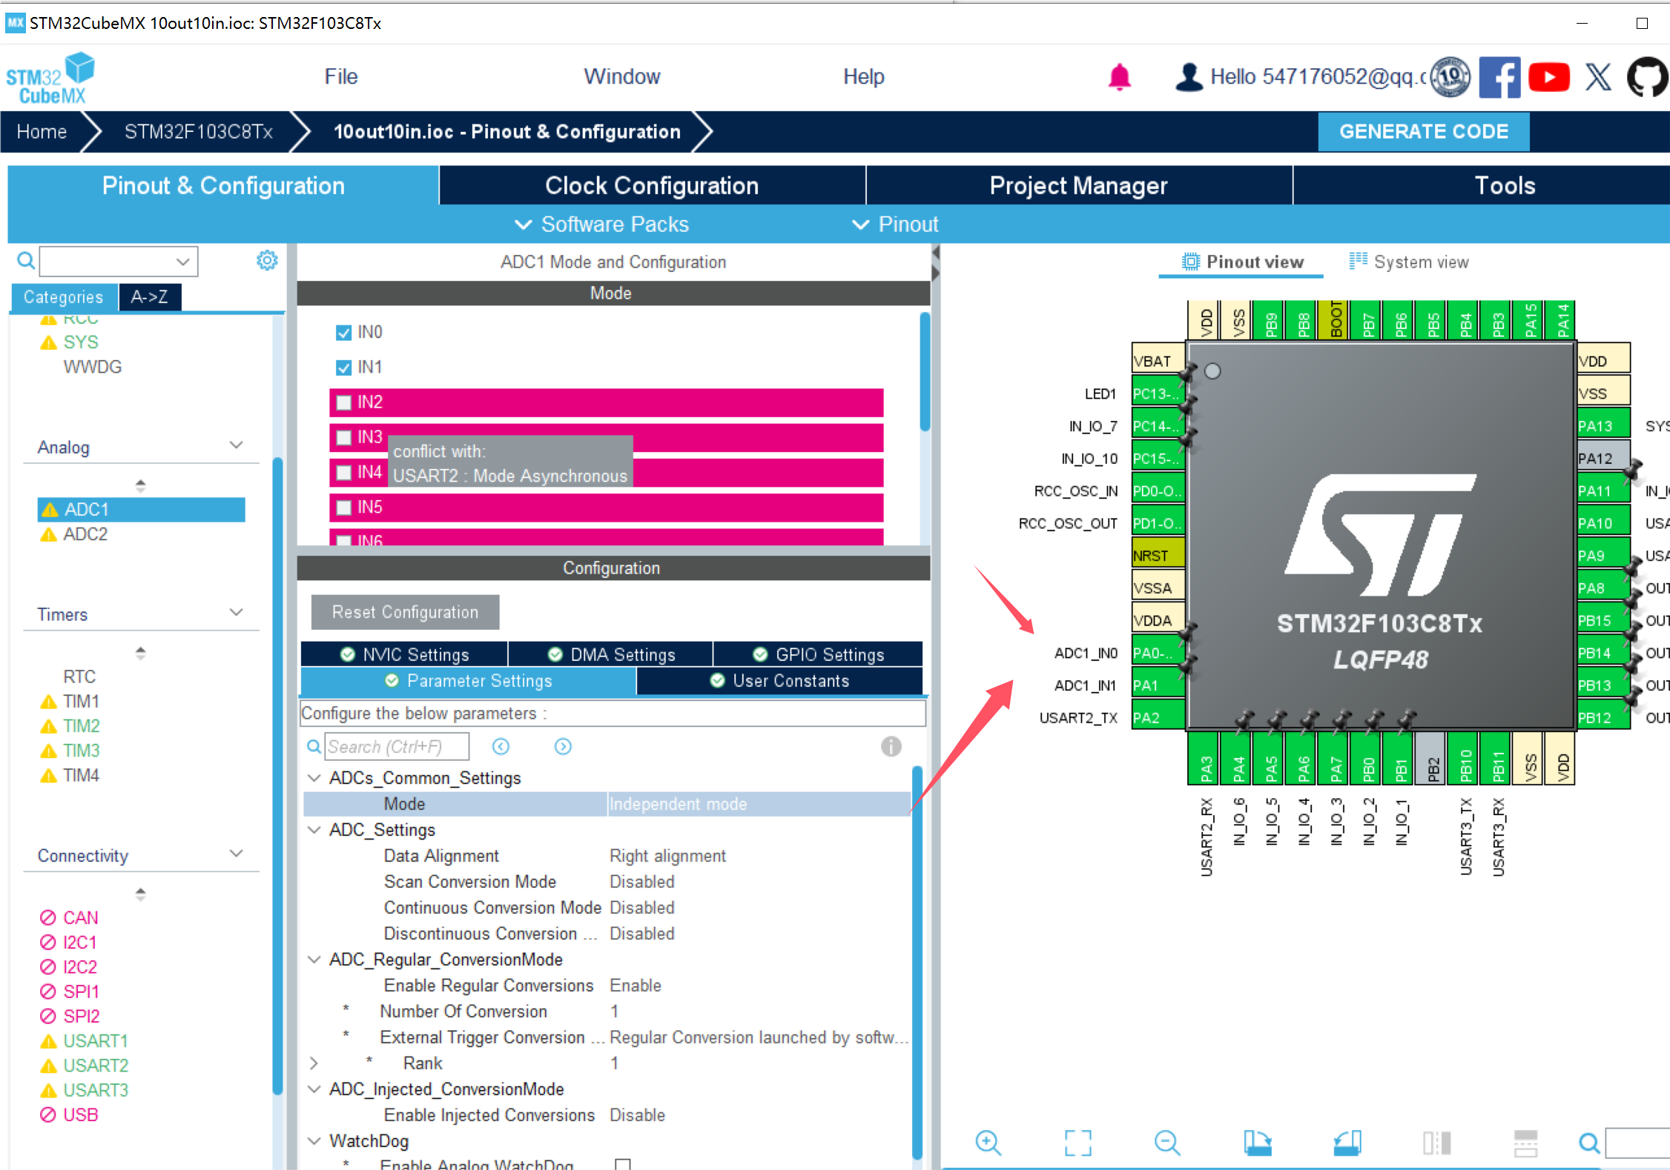Image resolution: width=1670 pixels, height=1170 pixels.
Task: Click the list layout icon in pinout toolbar
Action: pyautogui.click(x=1525, y=1143)
